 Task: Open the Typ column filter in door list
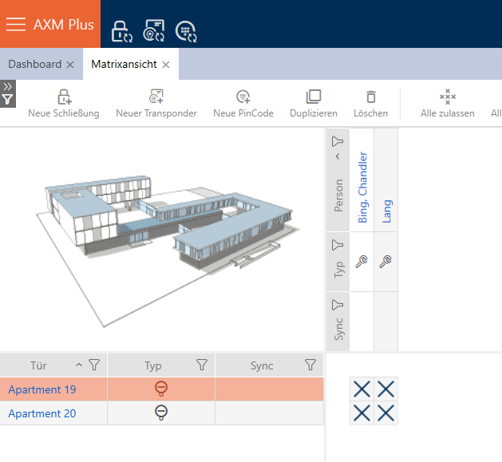coord(202,365)
